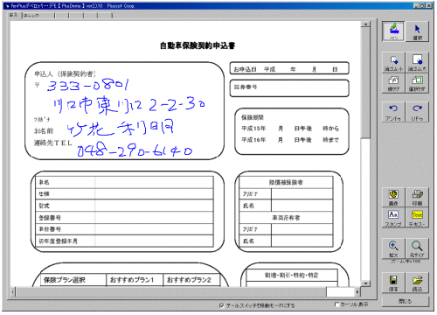Reset zoom with original-size magnifier

(417, 248)
